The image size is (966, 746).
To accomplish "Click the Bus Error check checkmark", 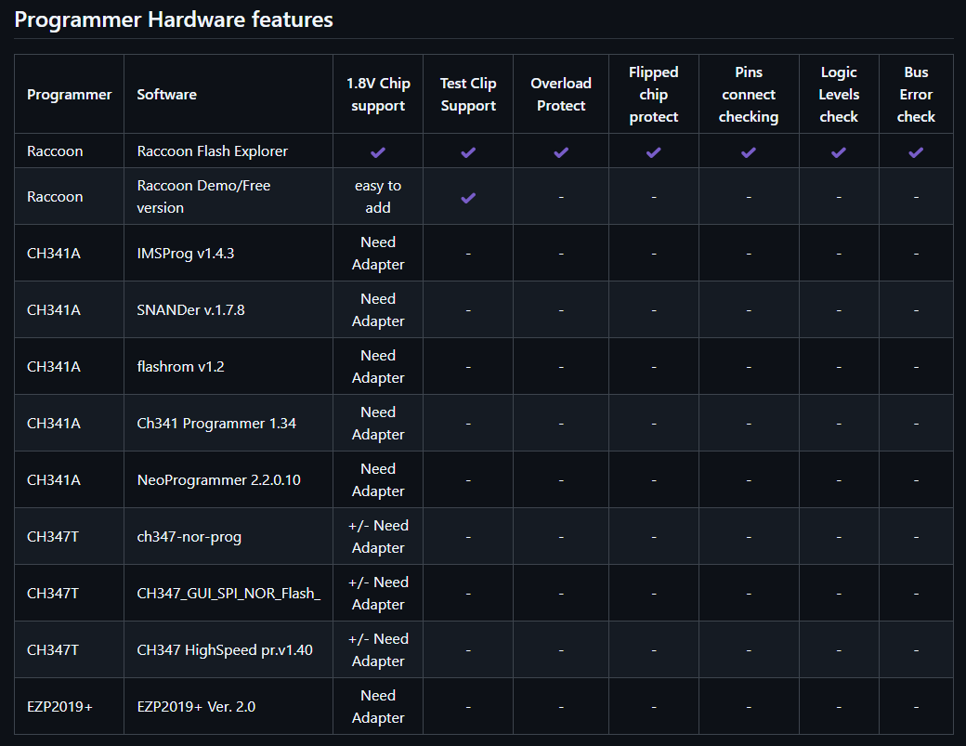I will point(916,152).
